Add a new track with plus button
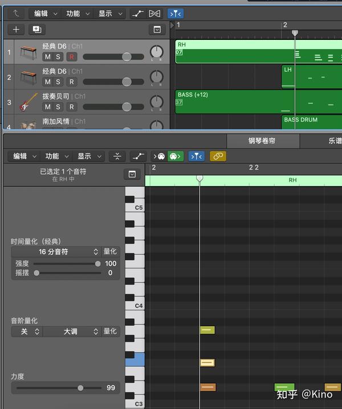Viewport: 342px width, 409px height. 16,30
